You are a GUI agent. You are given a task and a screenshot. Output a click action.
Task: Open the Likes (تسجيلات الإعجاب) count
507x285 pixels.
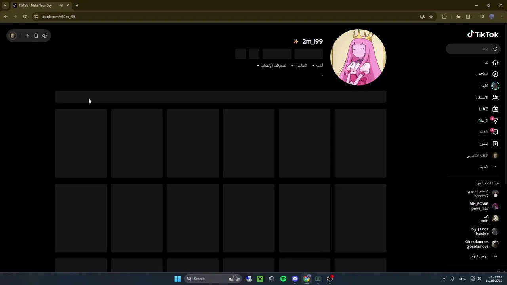[272, 65]
